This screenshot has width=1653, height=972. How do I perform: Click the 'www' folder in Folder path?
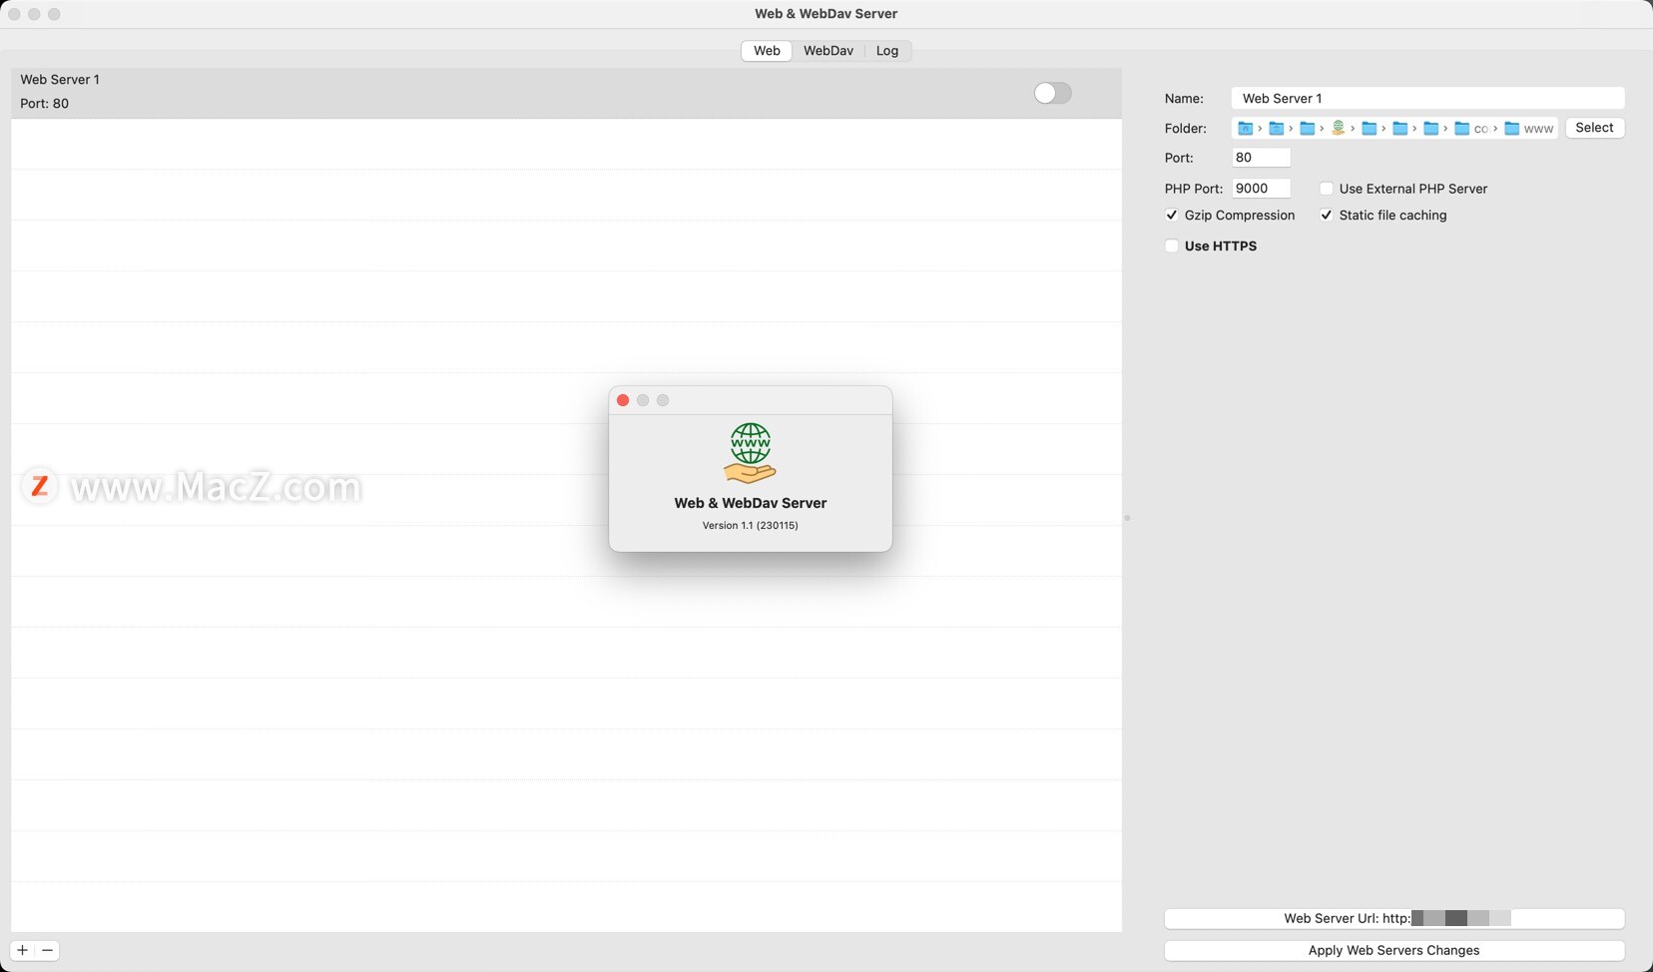(1528, 129)
